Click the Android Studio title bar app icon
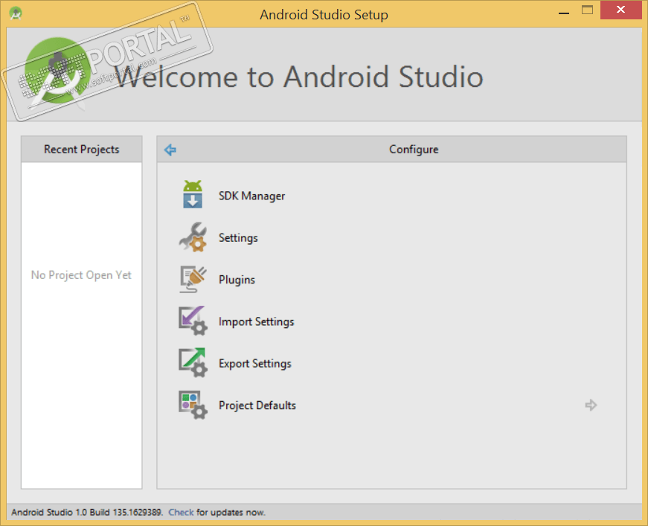 point(16,13)
